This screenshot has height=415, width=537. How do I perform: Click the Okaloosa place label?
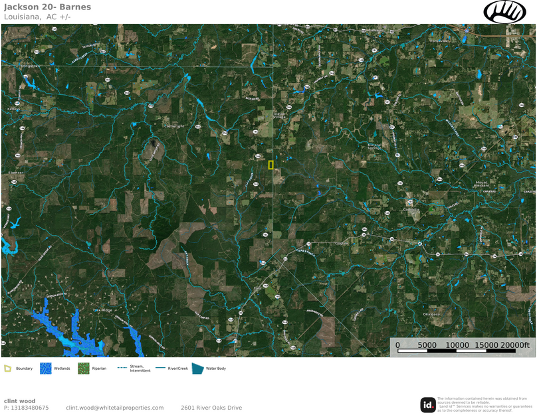click(x=431, y=314)
